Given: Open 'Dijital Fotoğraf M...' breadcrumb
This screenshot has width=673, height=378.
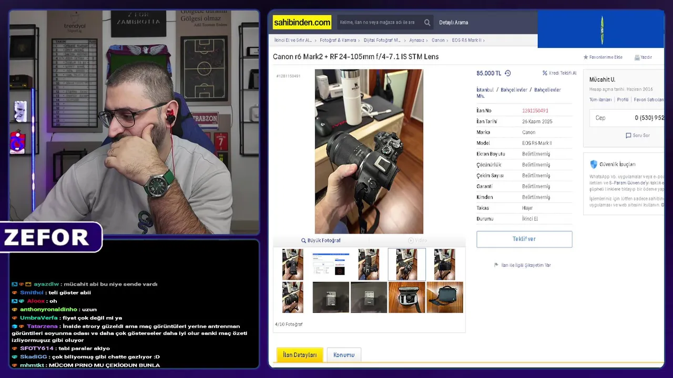Looking at the screenshot, I should pos(382,40).
